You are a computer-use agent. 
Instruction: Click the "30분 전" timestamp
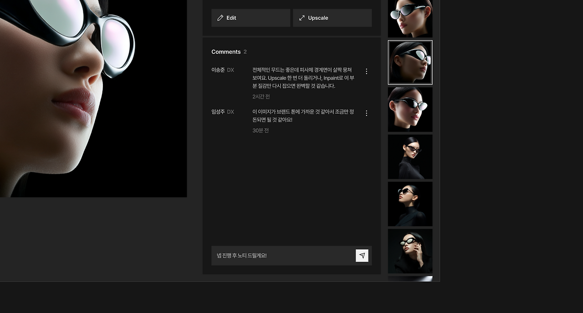click(260, 130)
